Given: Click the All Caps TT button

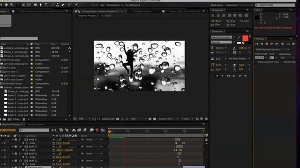Looking at the screenshot, I should coord(228,76).
